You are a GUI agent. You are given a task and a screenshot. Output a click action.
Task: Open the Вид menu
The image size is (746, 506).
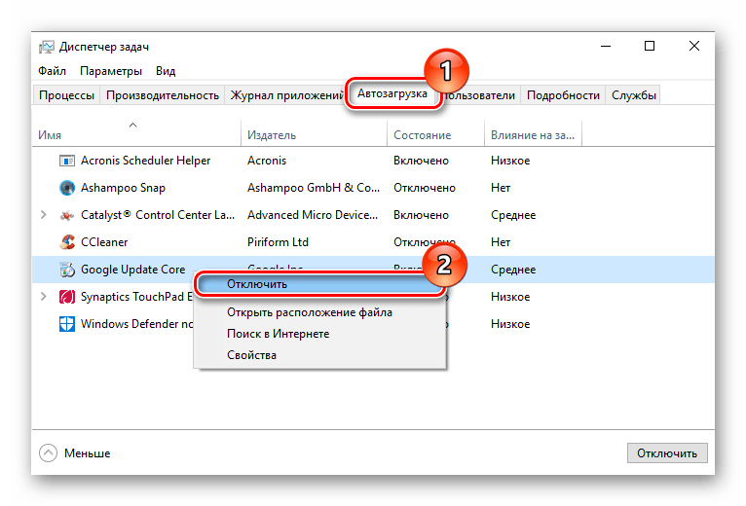click(x=166, y=71)
